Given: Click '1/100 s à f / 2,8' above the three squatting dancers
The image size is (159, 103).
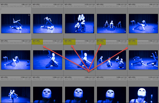Looking at the screenshot, I should 121,4.
